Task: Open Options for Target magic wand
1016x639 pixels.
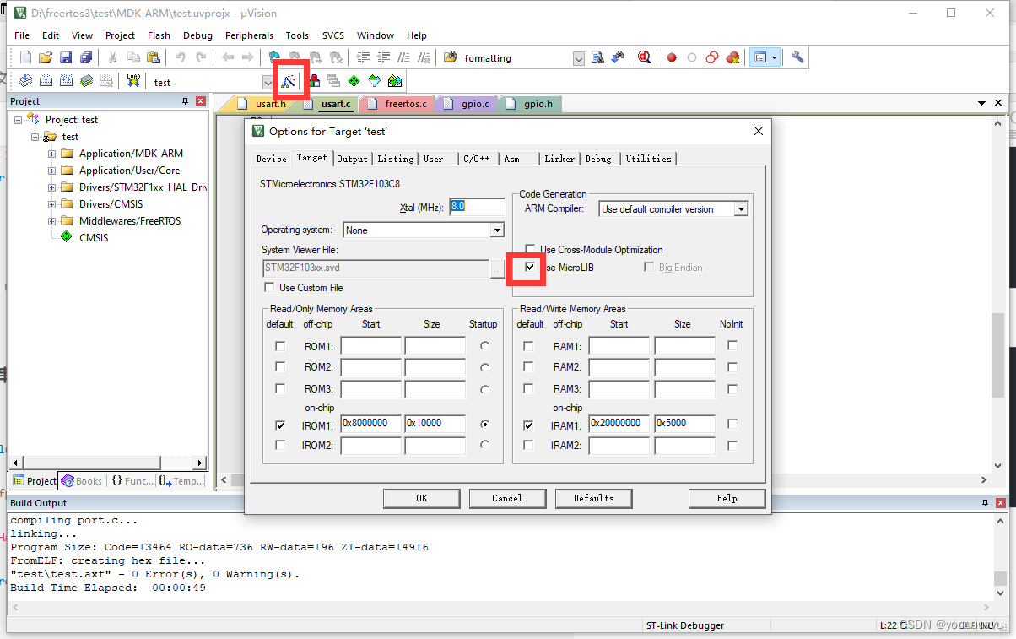Action: pyautogui.click(x=289, y=81)
